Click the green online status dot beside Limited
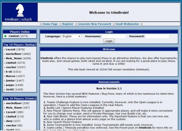The width and height of the screenshot is (182, 131). click(x=5, y=36)
